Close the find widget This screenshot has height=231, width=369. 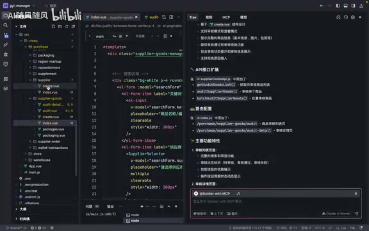click(x=171, y=36)
